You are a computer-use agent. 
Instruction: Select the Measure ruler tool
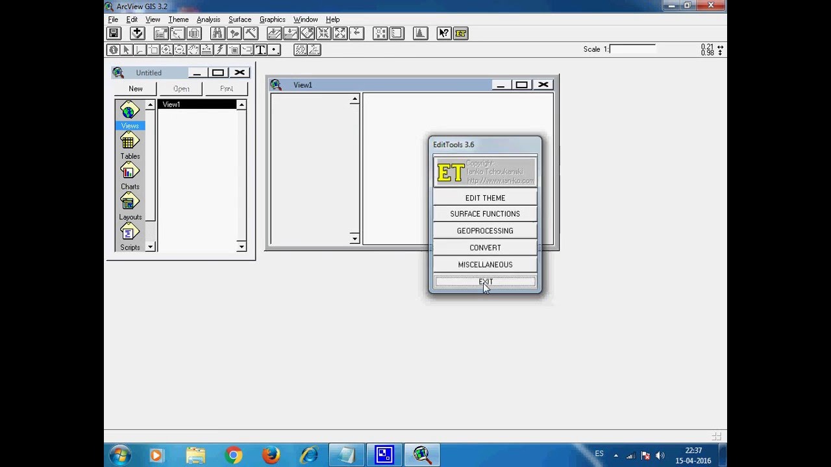(x=206, y=50)
